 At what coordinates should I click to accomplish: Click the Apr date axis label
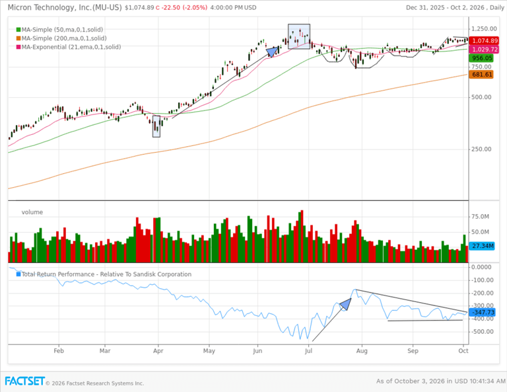[x=158, y=351]
